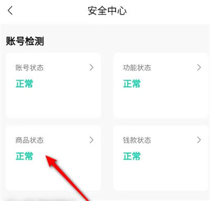Open account status via the 账号状态 chevron
This screenshot has height=201, width=210.
(91, 67)
